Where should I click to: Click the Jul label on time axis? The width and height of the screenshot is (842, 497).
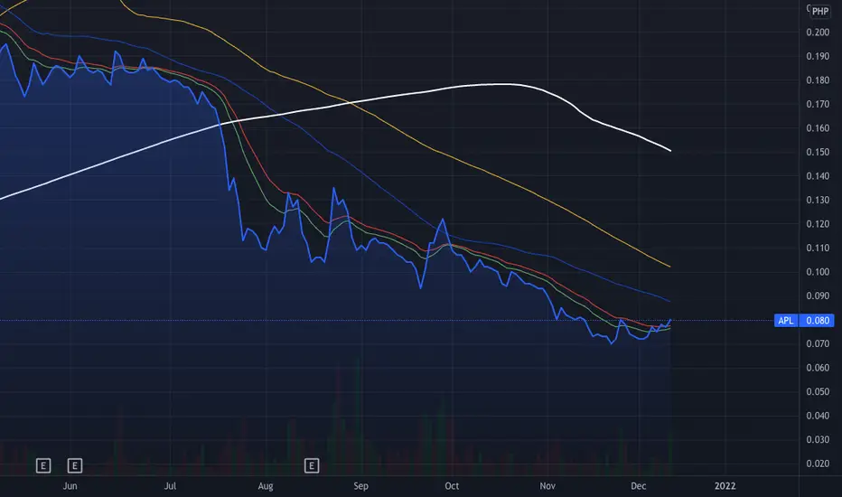[x=170, y=486]
